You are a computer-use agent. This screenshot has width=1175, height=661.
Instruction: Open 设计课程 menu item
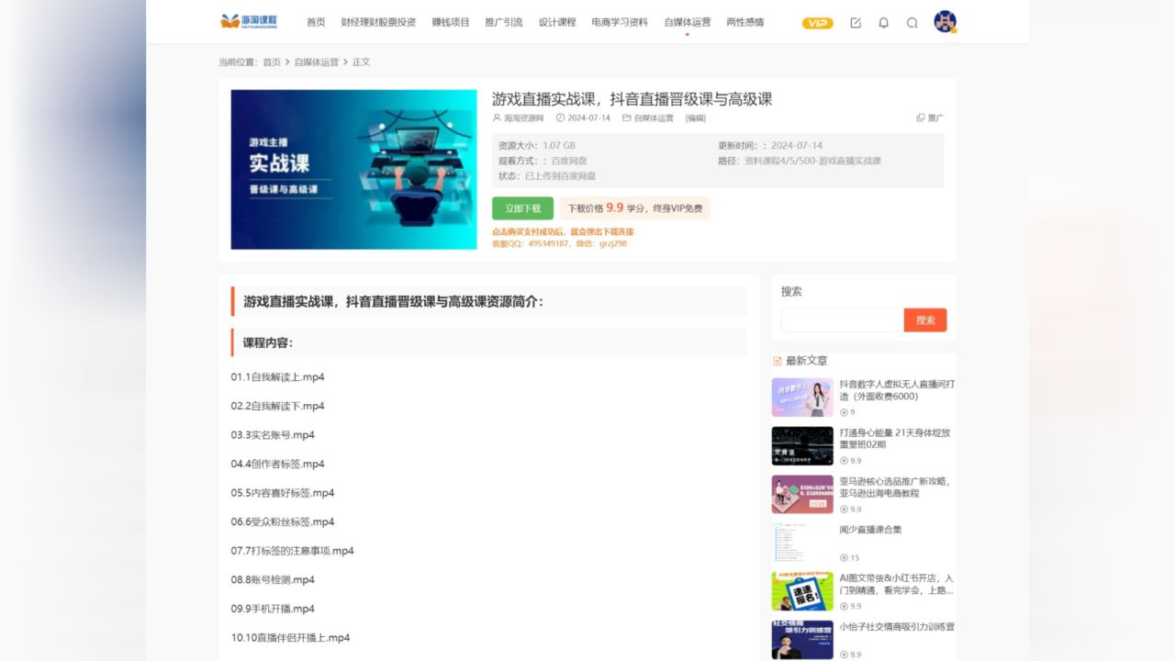557,22
